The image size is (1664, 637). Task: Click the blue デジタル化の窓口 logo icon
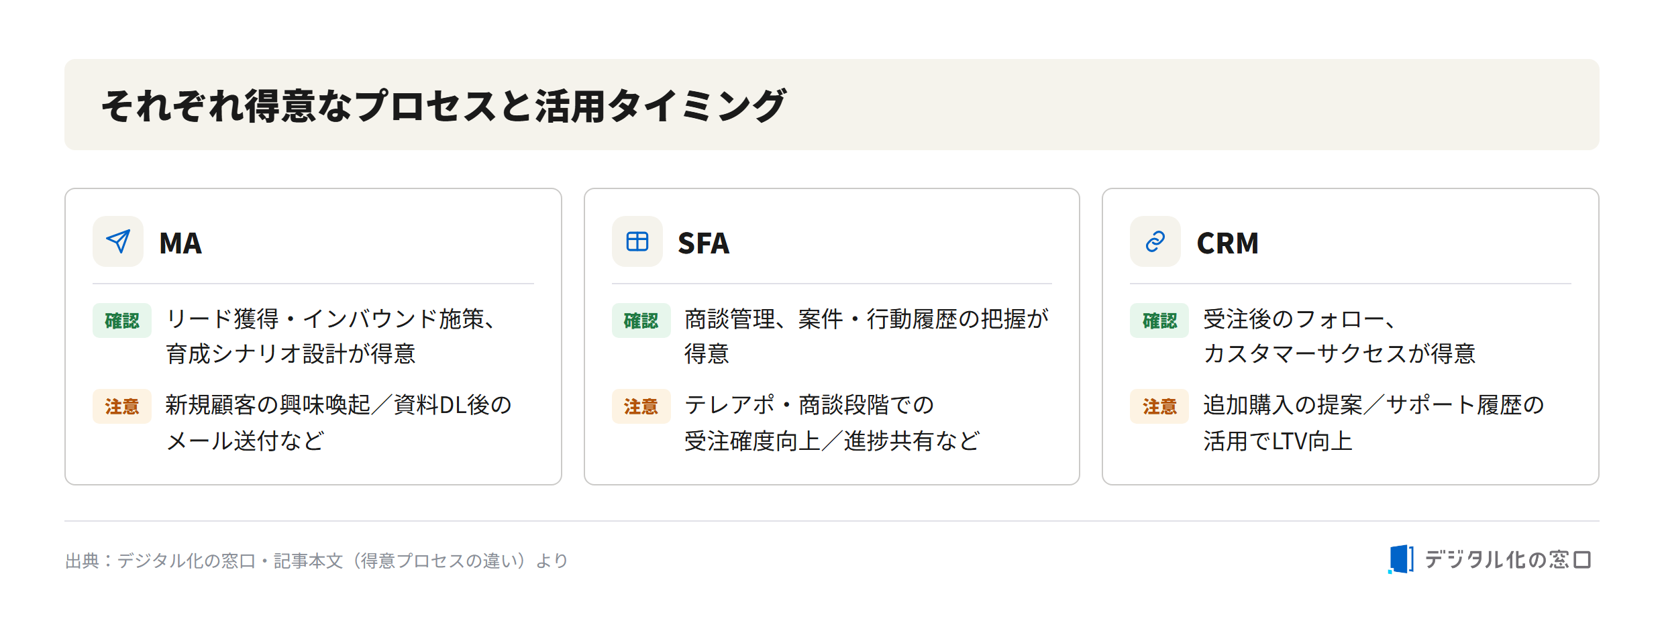(x=1400, y=559)
